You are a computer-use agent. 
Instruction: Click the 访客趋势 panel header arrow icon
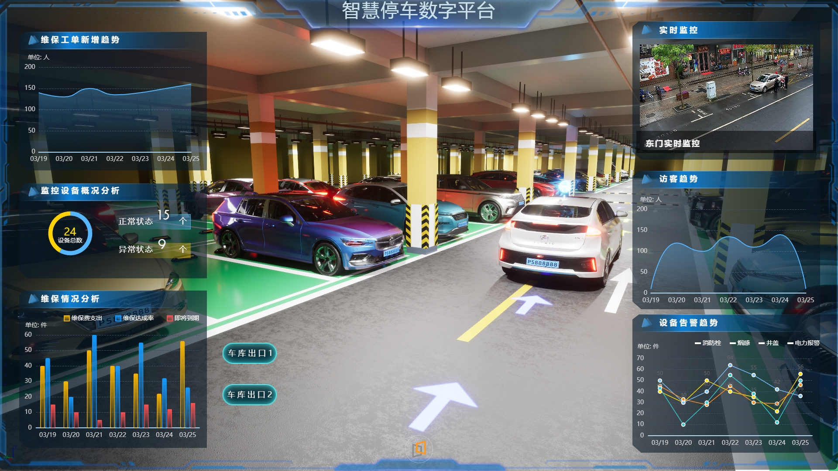[x=646, y=178]
